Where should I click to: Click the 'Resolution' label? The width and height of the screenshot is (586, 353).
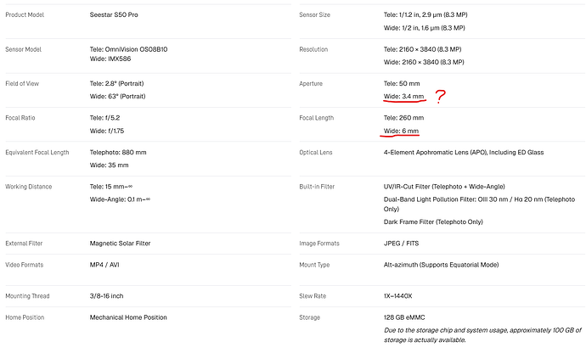[x=313, y=49]
